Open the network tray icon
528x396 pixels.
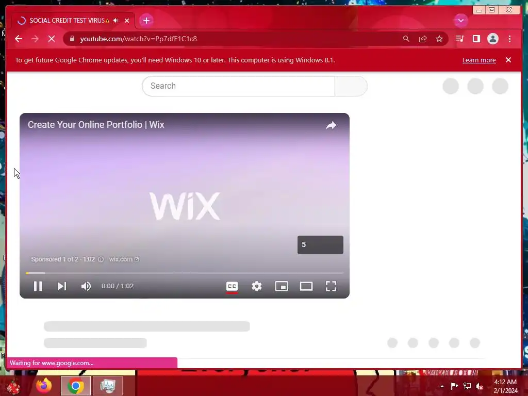(467, 386)
